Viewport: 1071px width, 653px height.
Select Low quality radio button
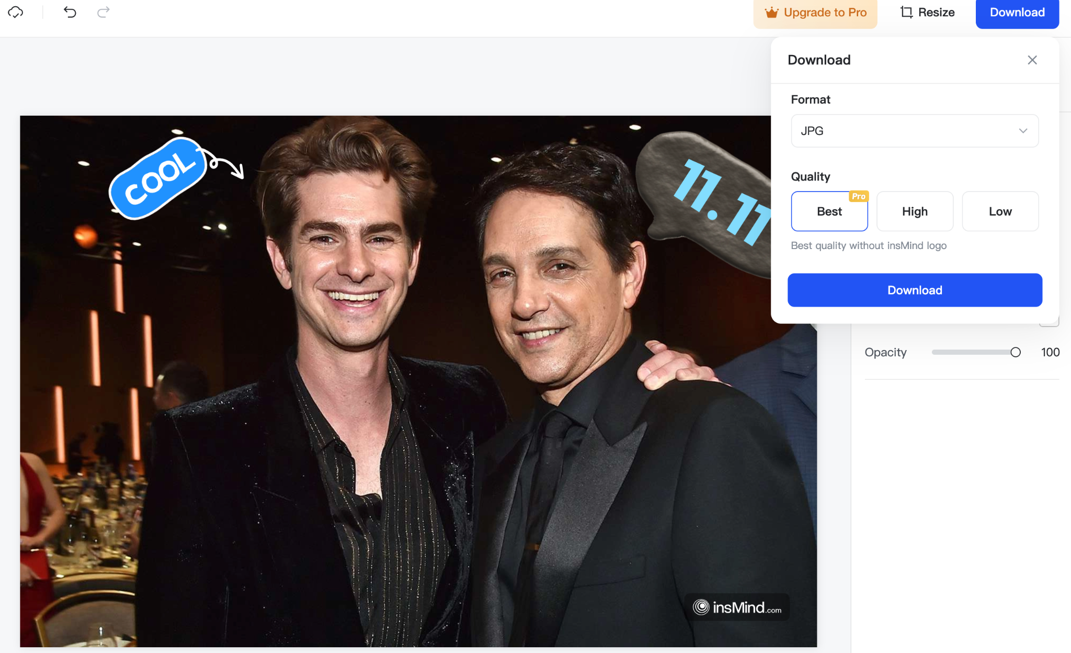pos(1000,211)
